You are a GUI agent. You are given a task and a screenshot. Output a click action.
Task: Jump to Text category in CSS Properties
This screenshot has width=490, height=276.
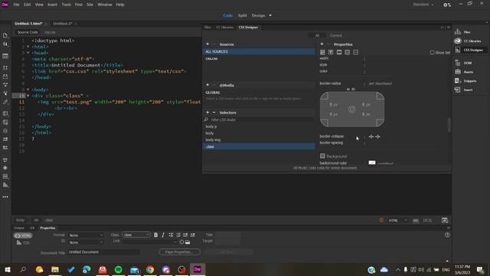tap(331, 52)
